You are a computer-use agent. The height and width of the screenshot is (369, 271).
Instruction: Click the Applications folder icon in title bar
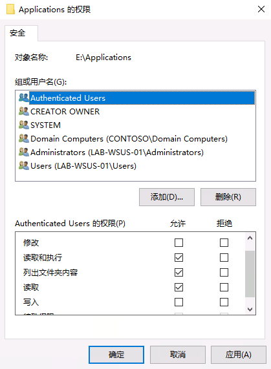(x=10, y=10)
